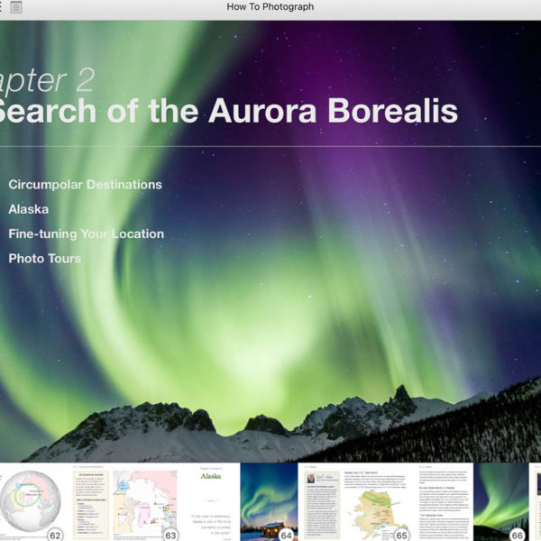Click the Search of the Aurora Borealis title
This screenshot has height=541, width=541.
pyautogui.click(x=228, y=110)
